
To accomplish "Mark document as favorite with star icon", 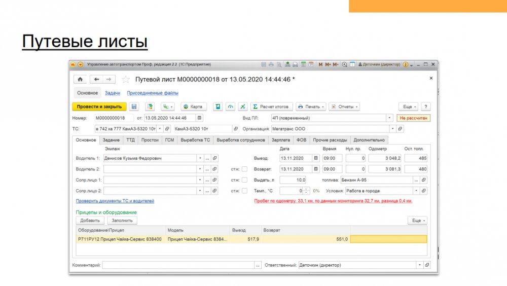I will (126, 80).
